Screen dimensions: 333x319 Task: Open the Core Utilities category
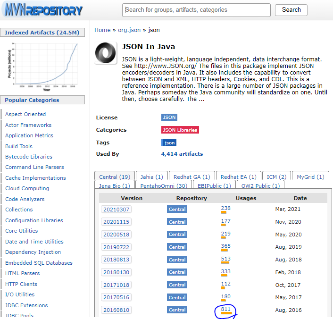tap(21, 231)
